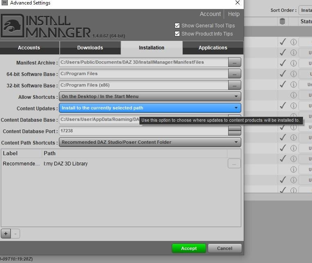The width and height of the screenshot is (312, 263).
Task: Click the Status column header in background window
Action: pyautogui.click(x=306, y=21)
